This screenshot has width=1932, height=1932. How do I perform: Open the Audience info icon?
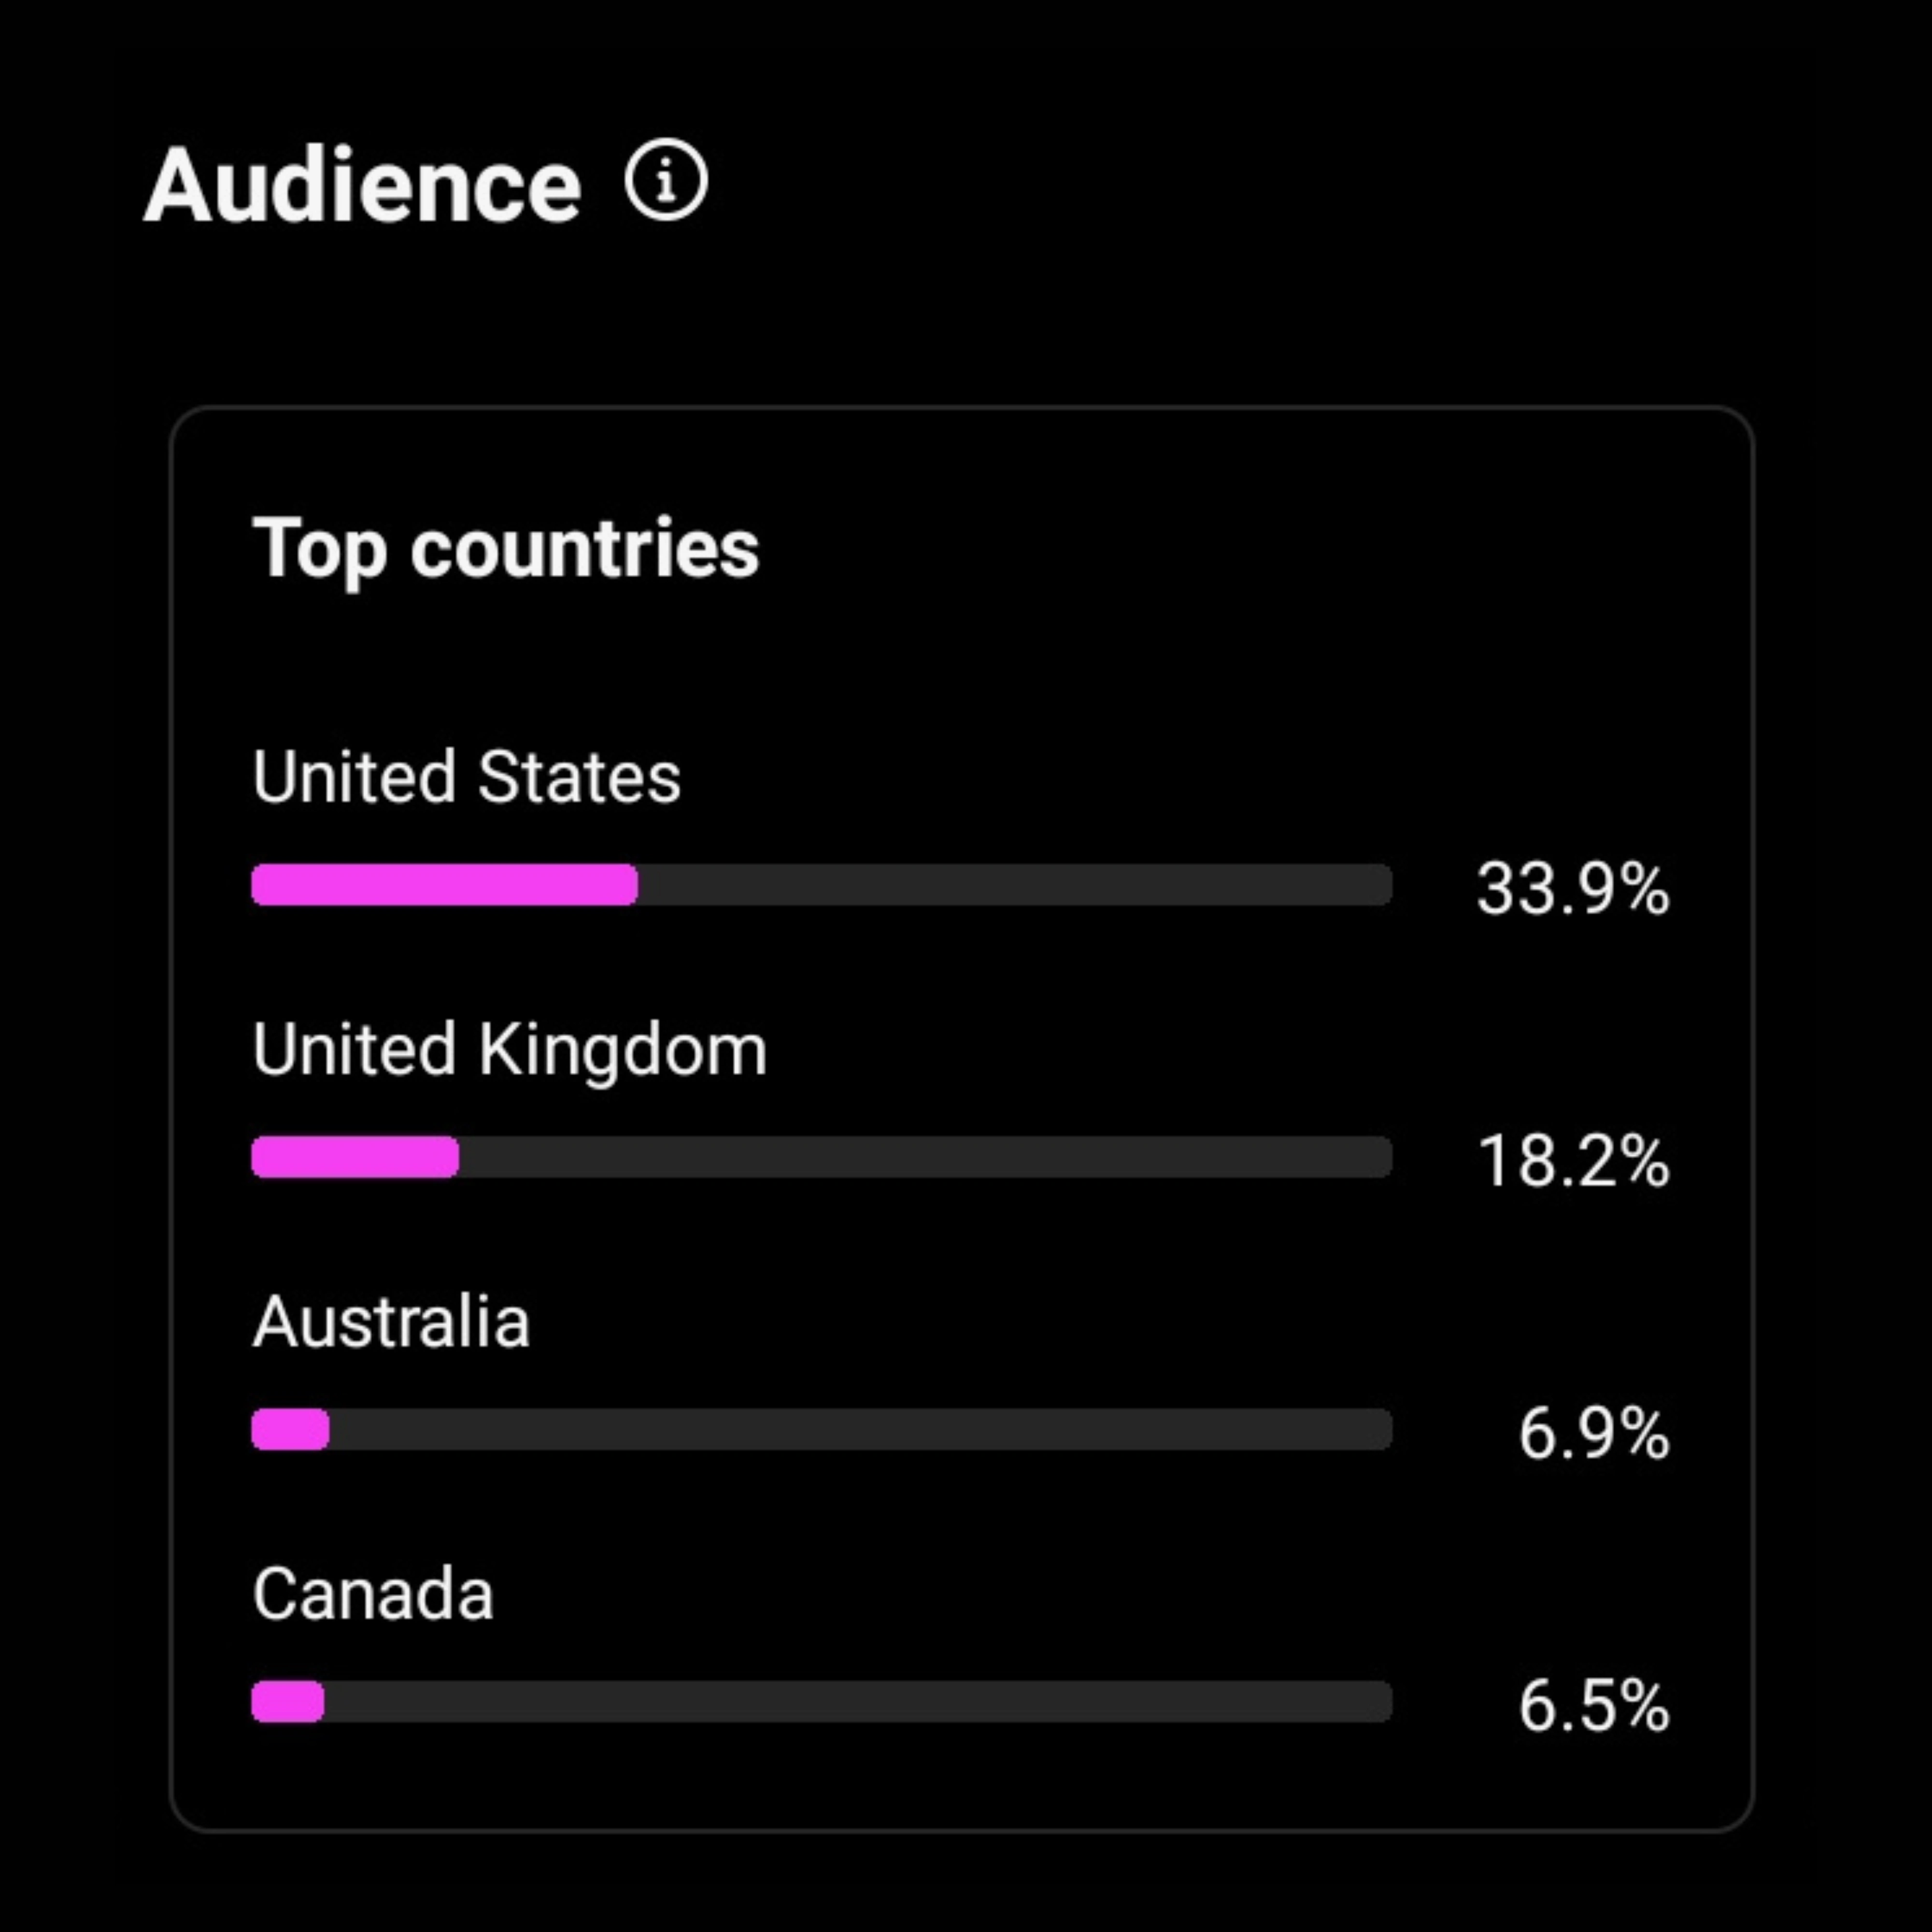pos(666,180)
